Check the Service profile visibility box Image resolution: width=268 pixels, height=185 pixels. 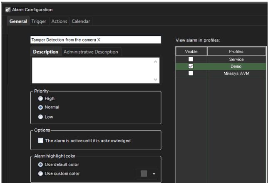191,59
